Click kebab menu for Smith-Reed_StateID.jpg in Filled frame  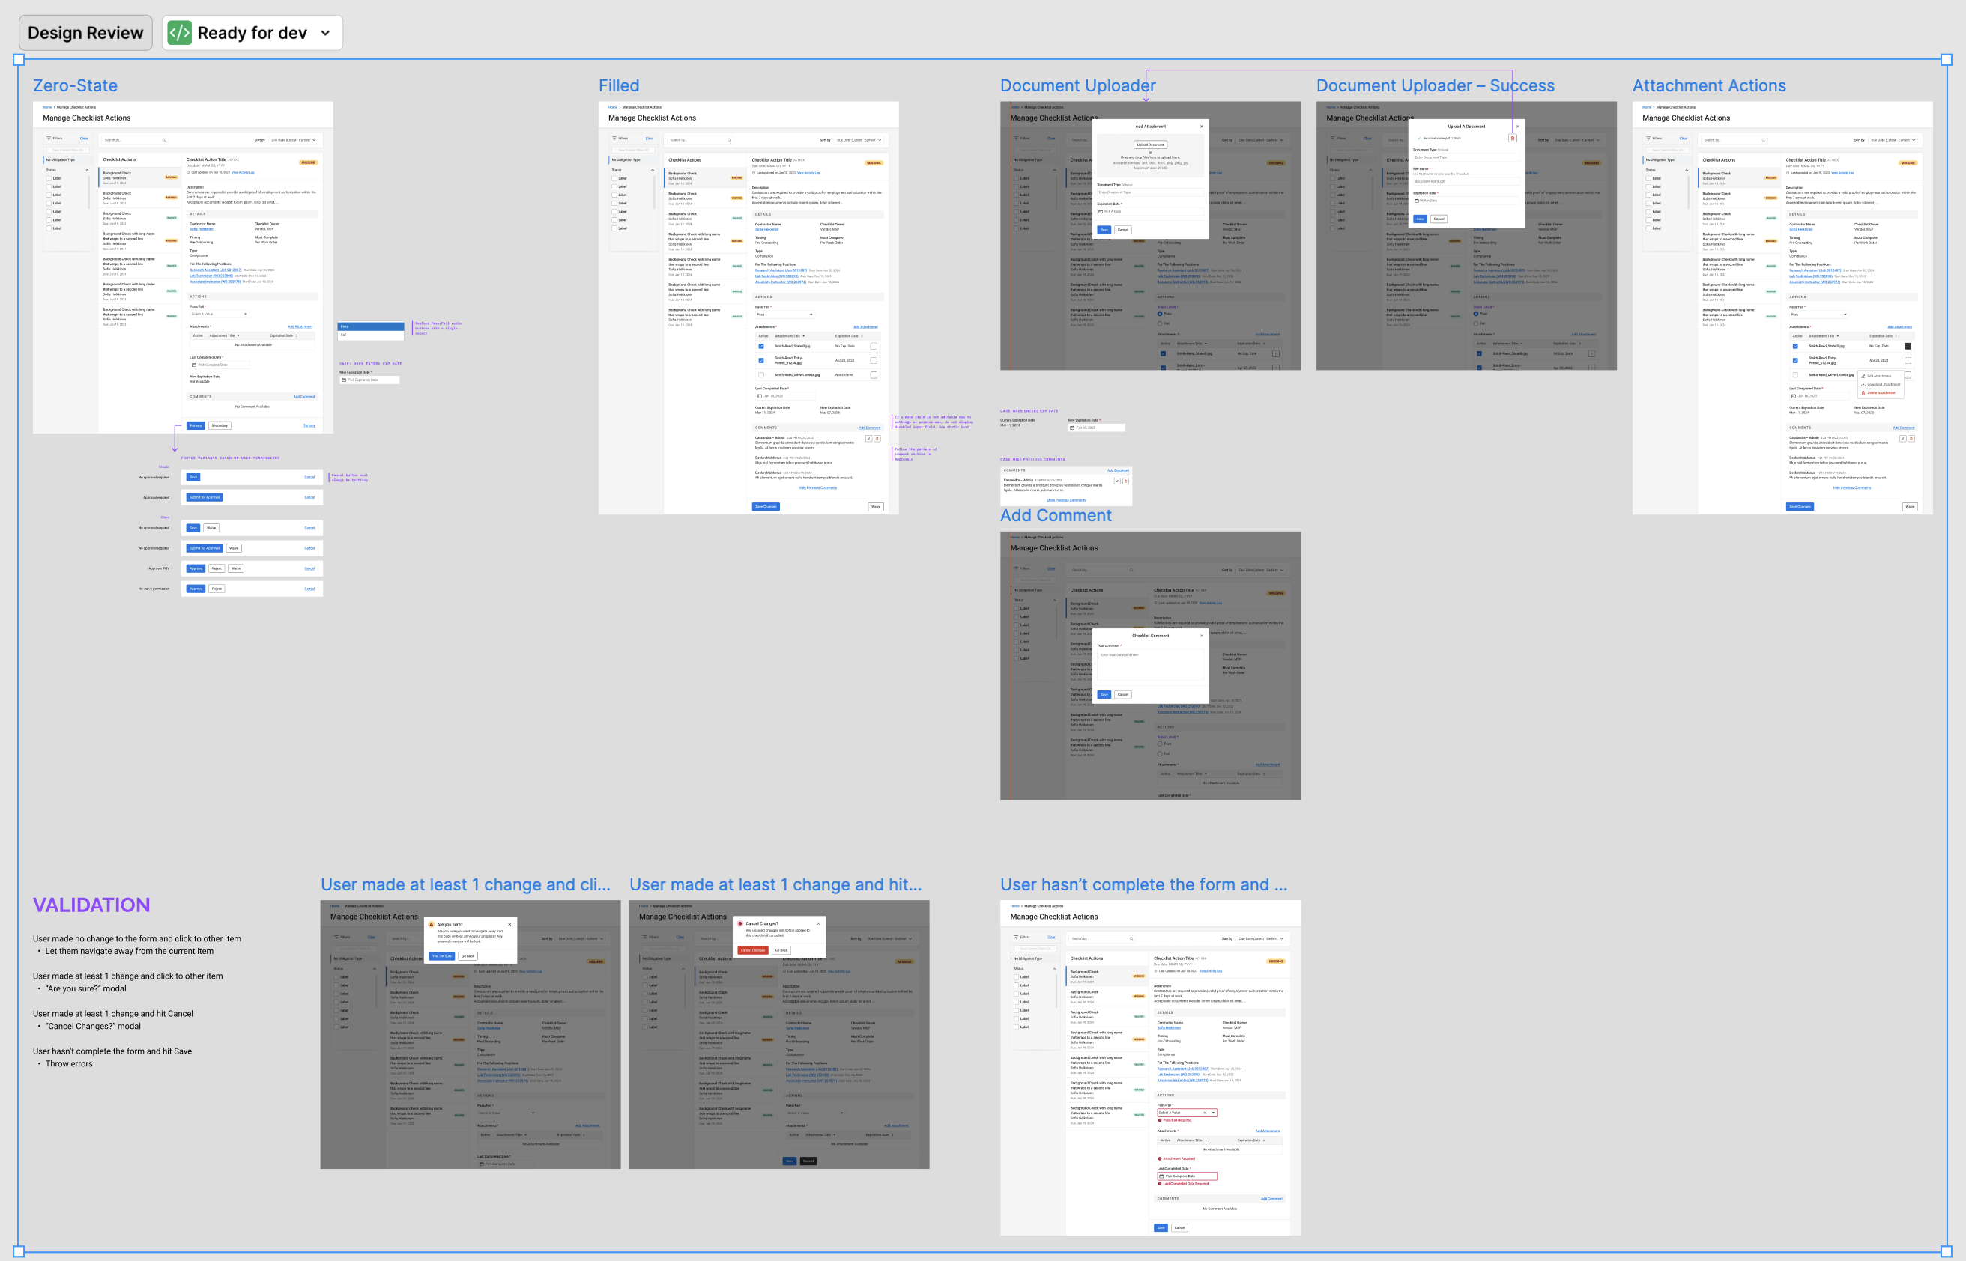point(873,347)
